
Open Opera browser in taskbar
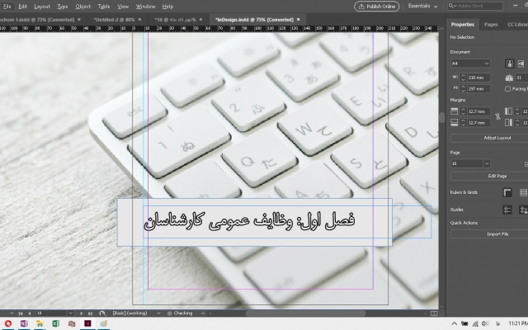8,324
